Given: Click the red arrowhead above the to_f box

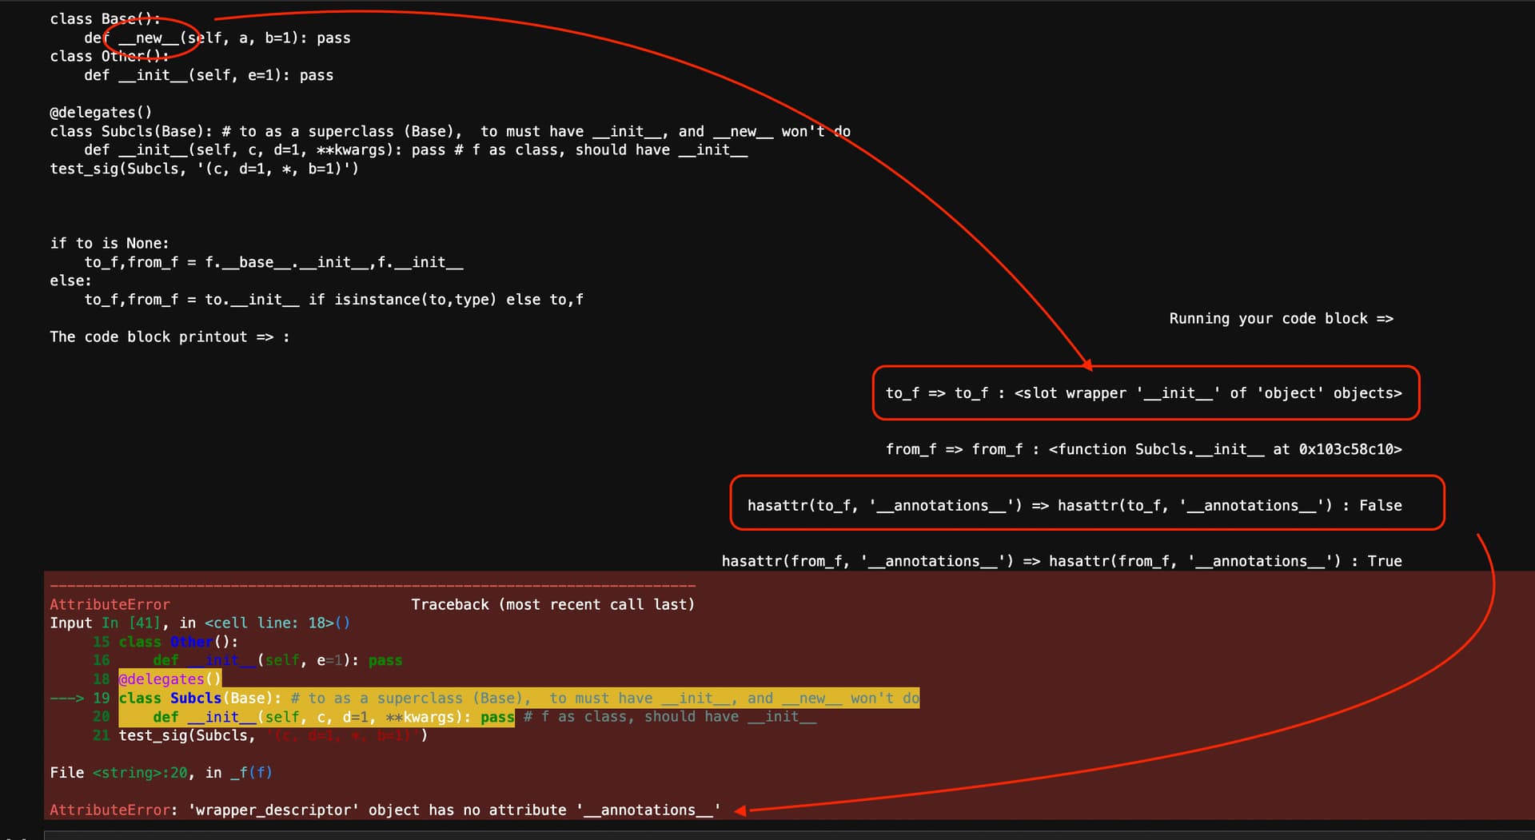Looking at the screenshot, I should [x=1086, y=363].
